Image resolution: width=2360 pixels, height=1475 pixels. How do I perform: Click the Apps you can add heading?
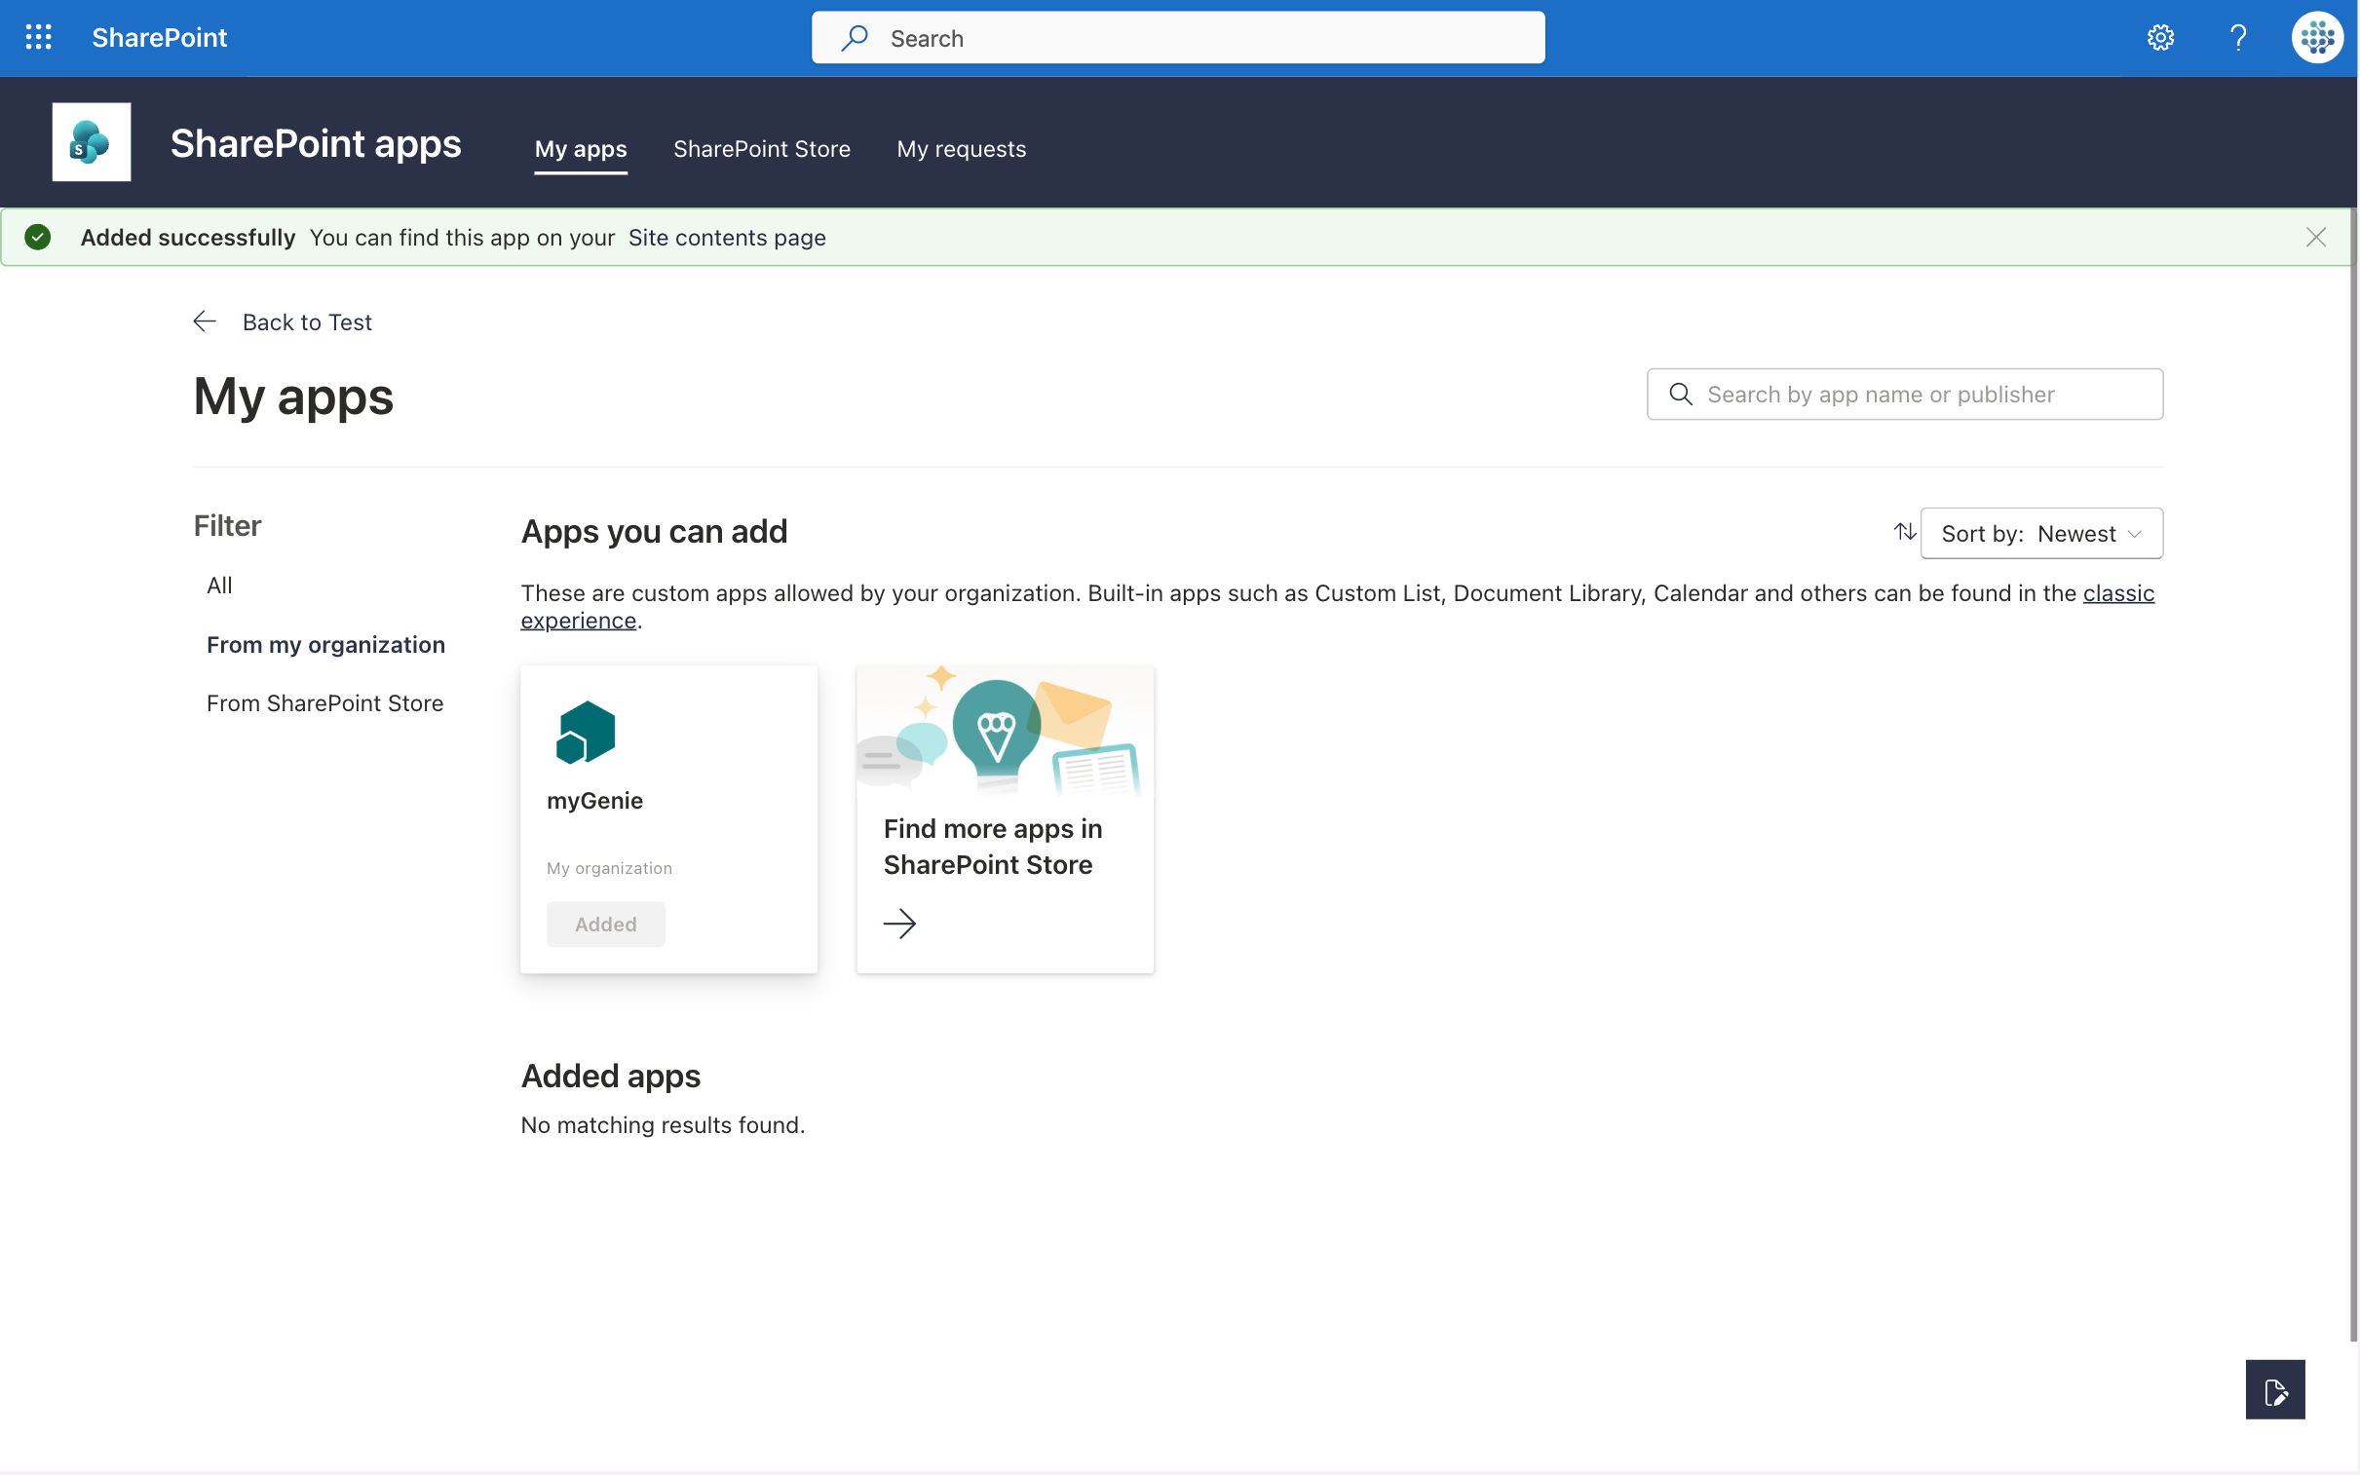[655, 532]
